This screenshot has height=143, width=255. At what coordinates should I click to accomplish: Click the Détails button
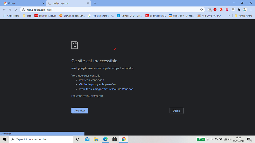click(176, 111)
